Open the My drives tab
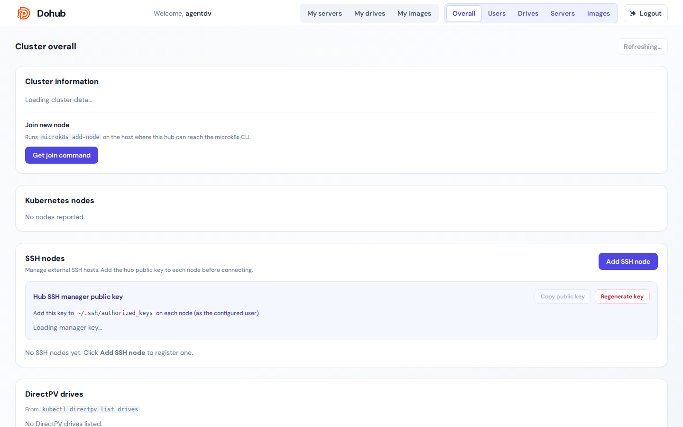683x427 pixels. pyautogui.click(x=369, y=13)
